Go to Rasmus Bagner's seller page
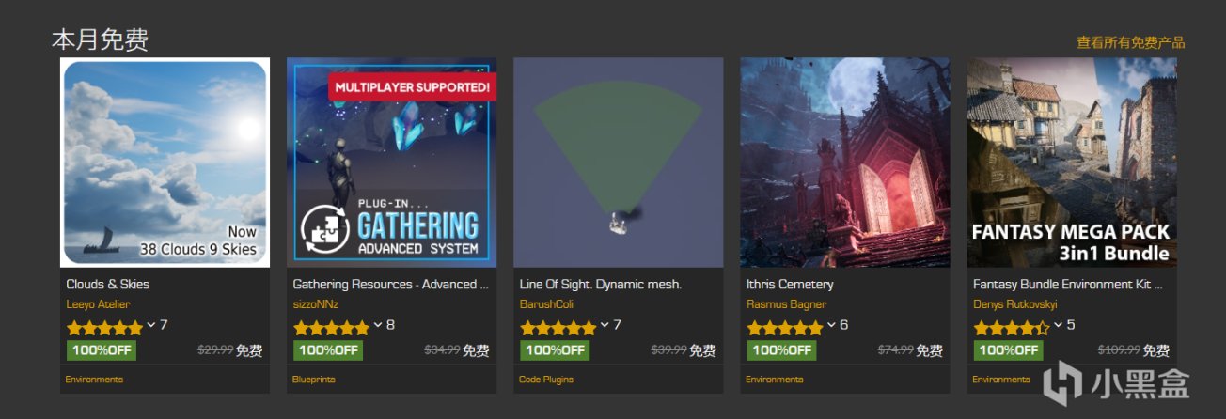This screenshot has width=1226, height=419. click(786, 304)
